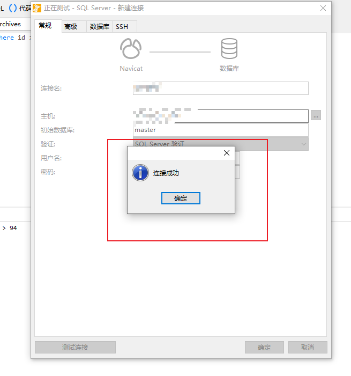351x376 pixels.
Task: Expand the 验证 authentication dropdown arrow
Action: tap(303, 144)
